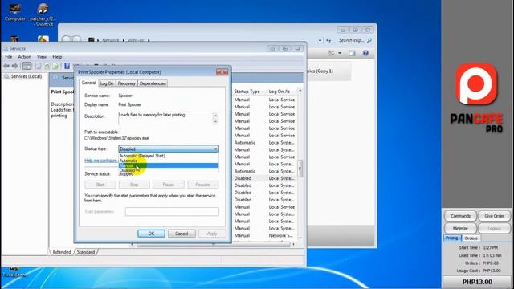Click the Export List icon in Services toolbar

pyautogui.click(x=55, y=66)
